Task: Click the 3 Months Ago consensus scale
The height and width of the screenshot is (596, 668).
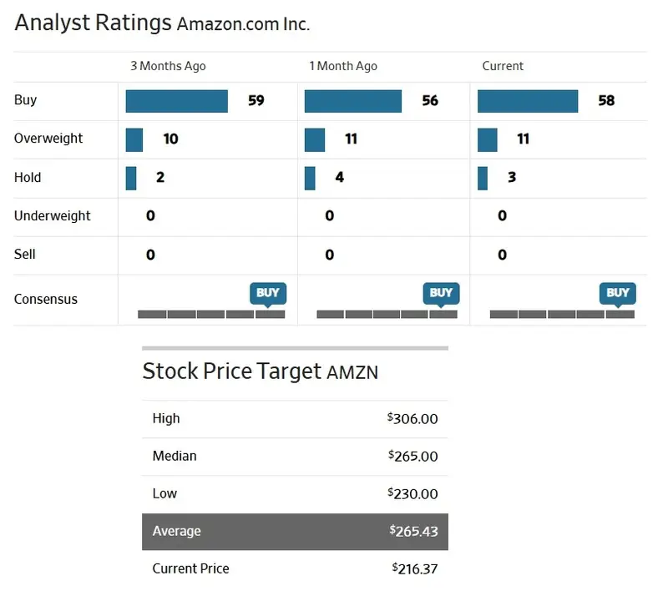Action: (x=211, y=315)
